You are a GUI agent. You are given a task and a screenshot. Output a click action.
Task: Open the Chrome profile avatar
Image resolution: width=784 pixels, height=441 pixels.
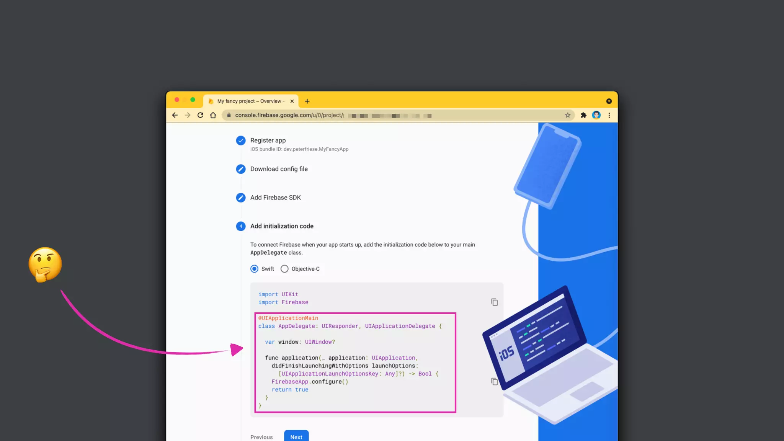(596, 115)
